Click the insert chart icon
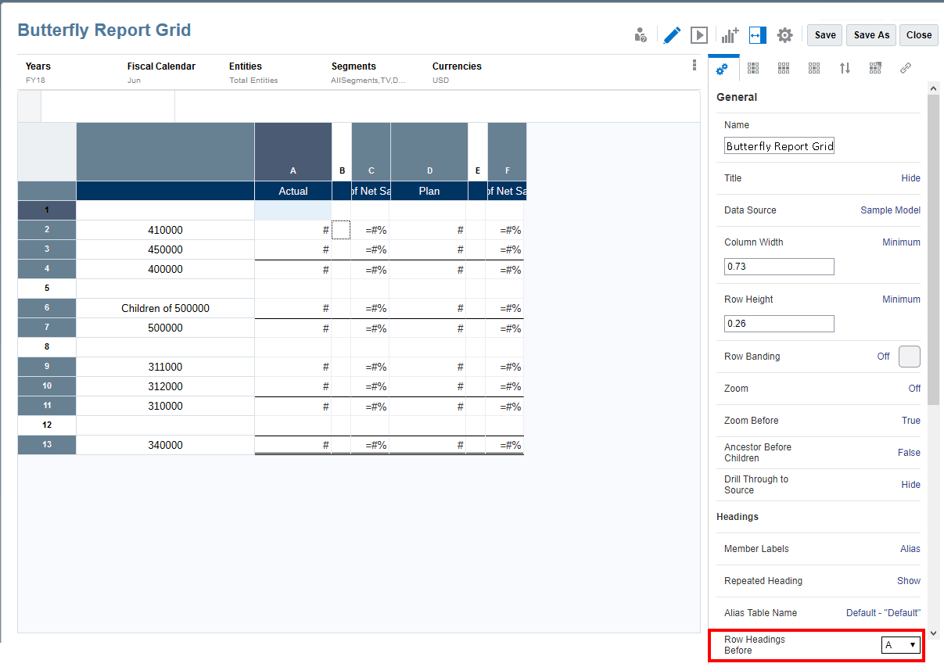 [730, 35]
